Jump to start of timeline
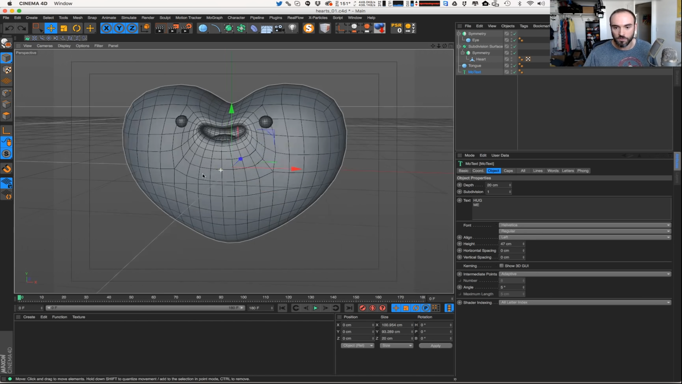The height and width of the screenshot is (384, 682). 282,308
